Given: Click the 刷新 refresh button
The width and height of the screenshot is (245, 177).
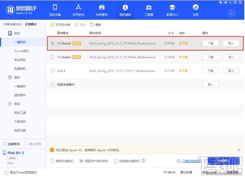Looking at the screenshot, I should coord(96,25).
